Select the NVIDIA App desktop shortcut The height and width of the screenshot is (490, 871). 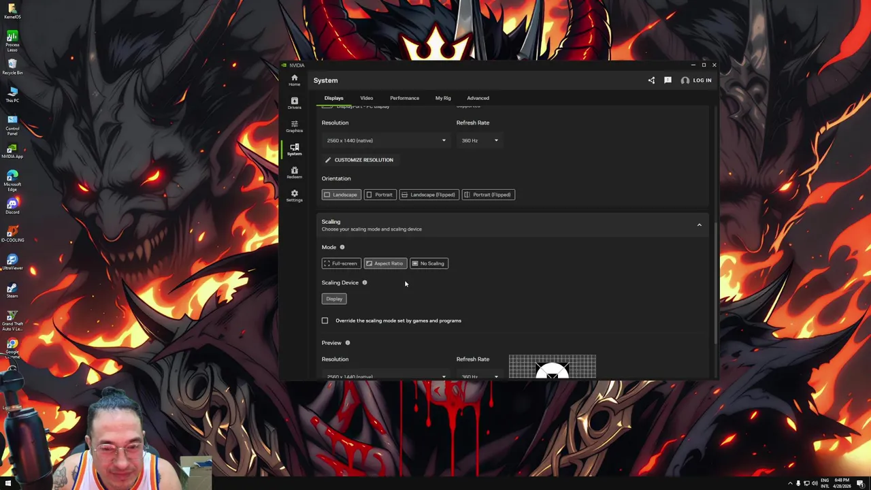click(12, 150)
